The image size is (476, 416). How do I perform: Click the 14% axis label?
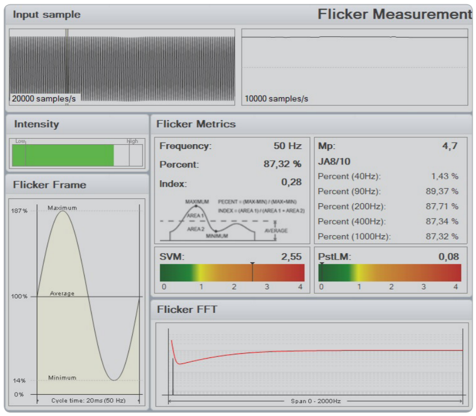tap(19, 380)
